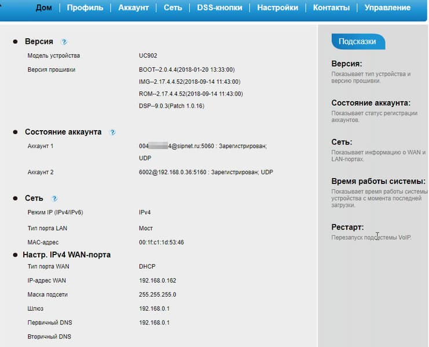Click the IPv4 mode value
The height and width of the screenshot is (347, 429).
(145, 212)
